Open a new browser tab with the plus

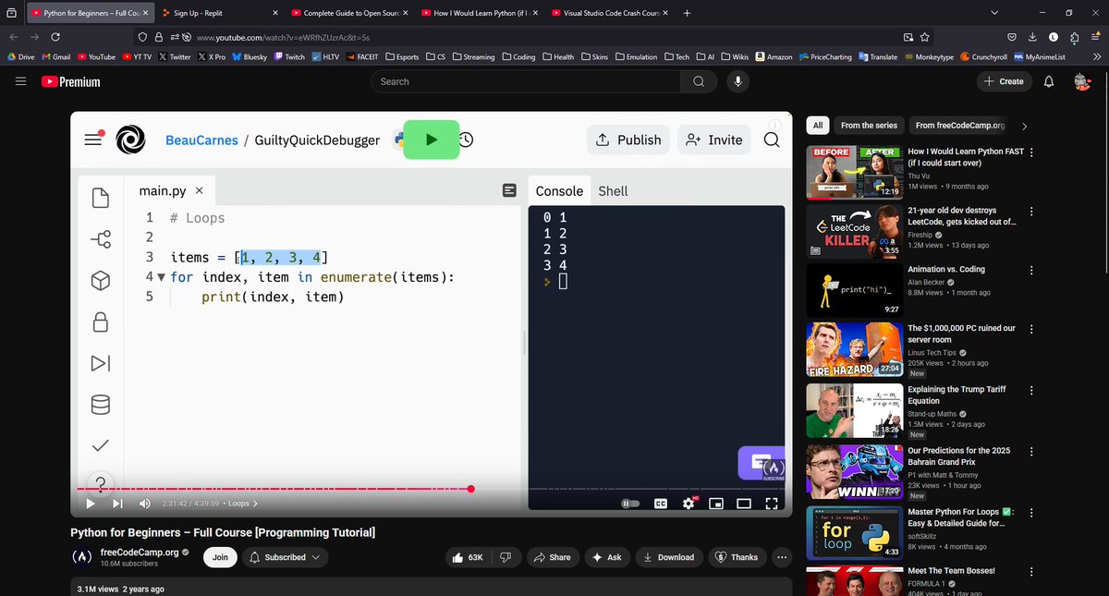[686, 14]
